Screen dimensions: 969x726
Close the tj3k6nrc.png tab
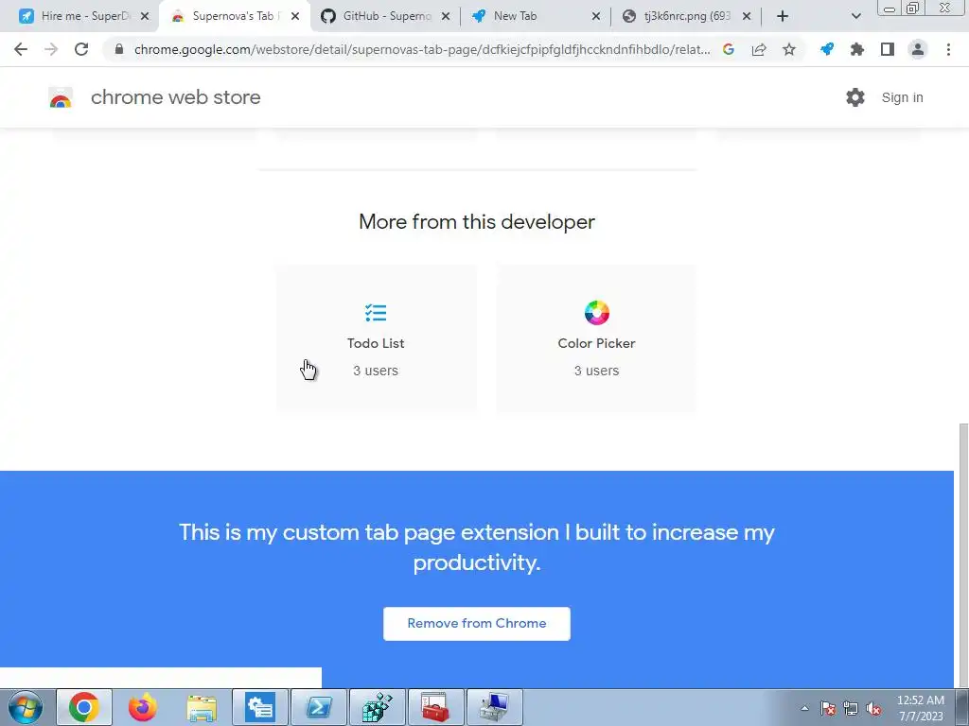pyautogui.click(x=747, y=16)
